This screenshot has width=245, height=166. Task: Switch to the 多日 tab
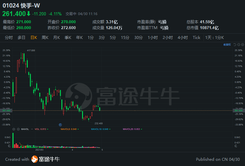tap(22, 38)
